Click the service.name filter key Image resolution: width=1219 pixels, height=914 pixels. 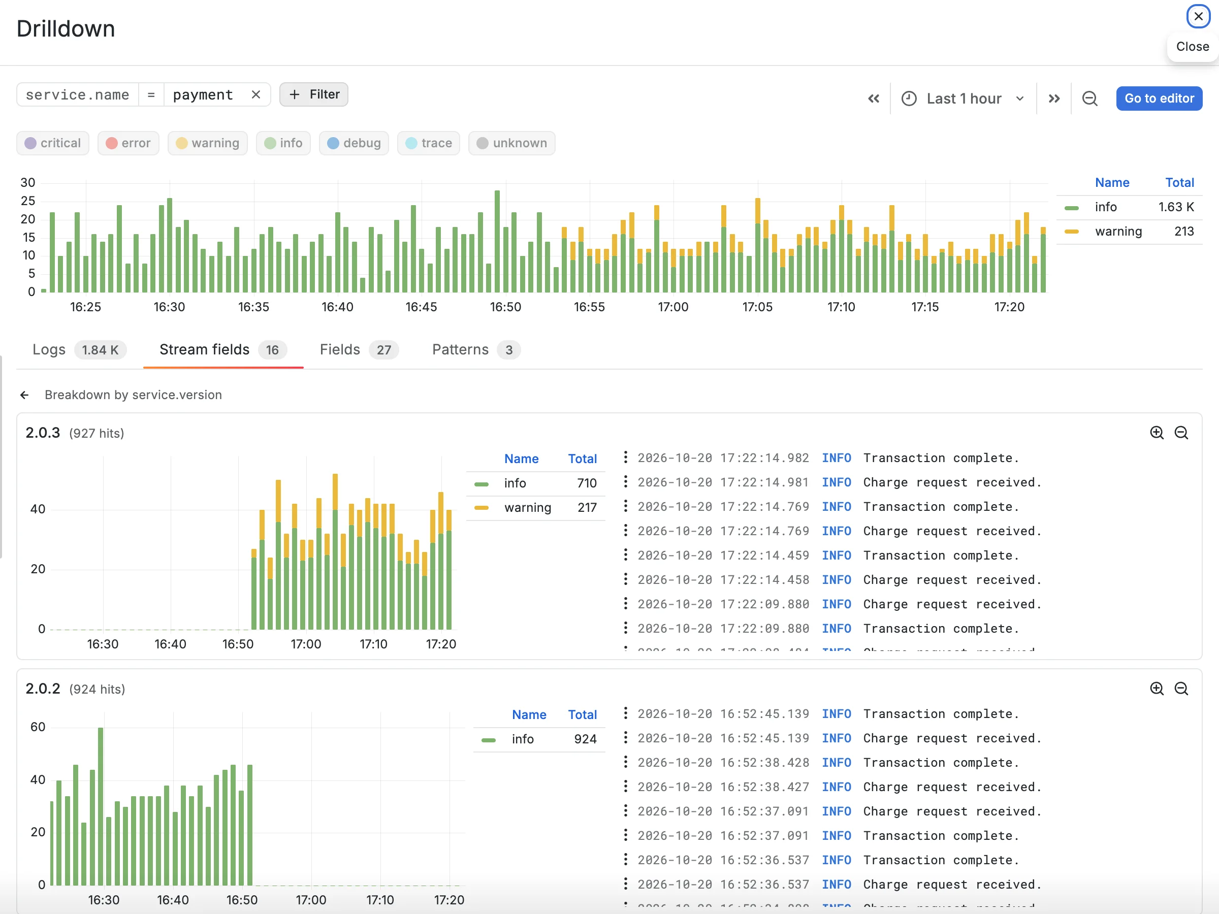pyautogui.click(x=78, y=95)
